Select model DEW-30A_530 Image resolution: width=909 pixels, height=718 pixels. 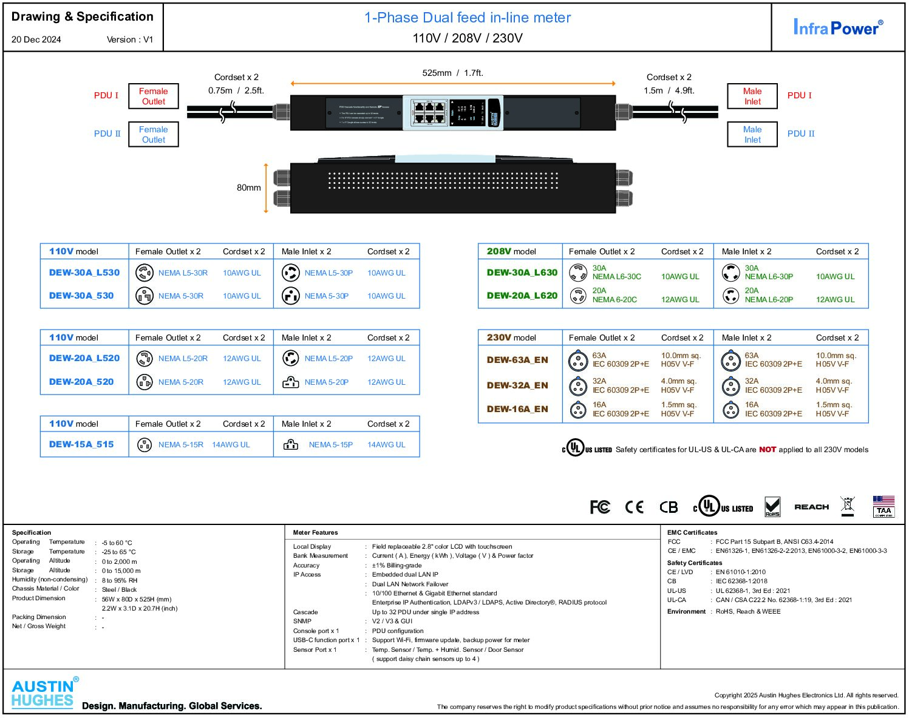pyautogui.click(x=81, y=296)
